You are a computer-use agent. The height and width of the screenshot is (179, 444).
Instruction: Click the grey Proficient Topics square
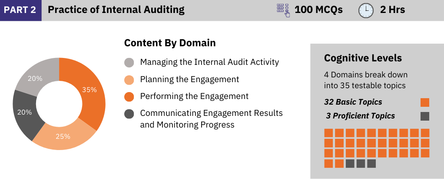tap(425, 116)
